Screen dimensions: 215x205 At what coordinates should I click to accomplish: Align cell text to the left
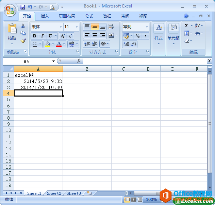(x=87, y=35)
